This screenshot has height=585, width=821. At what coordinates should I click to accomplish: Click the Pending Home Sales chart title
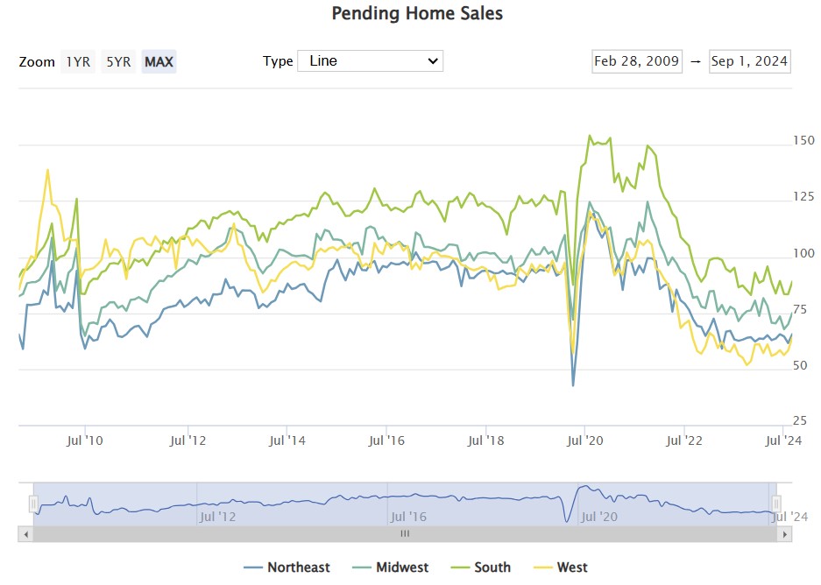[417, 14]
